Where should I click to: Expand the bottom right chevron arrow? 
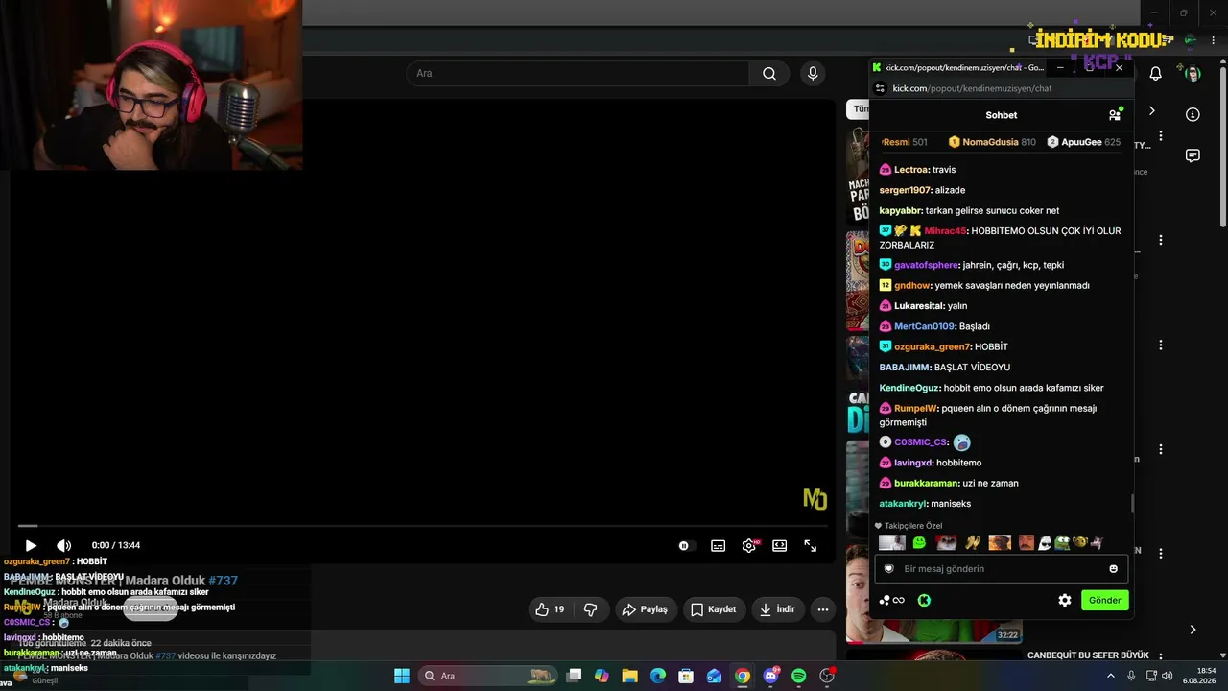pos(1193,630)
